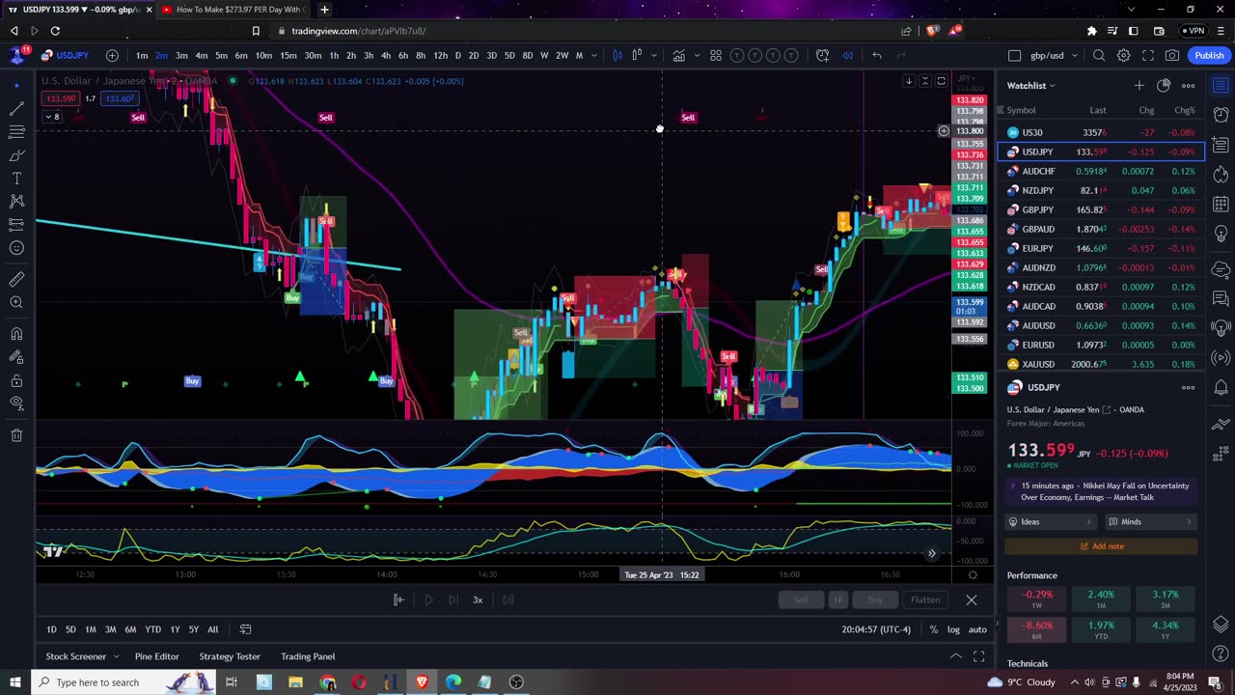Open the interval dropdown arrow after M

594,55
